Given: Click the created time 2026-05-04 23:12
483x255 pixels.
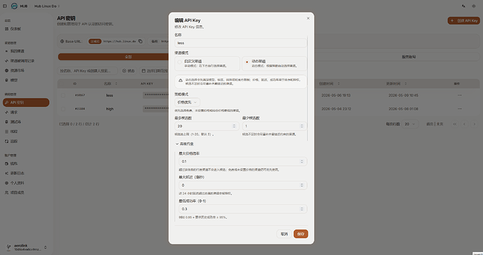Looking at the screenshot, I should pos(336,109).
